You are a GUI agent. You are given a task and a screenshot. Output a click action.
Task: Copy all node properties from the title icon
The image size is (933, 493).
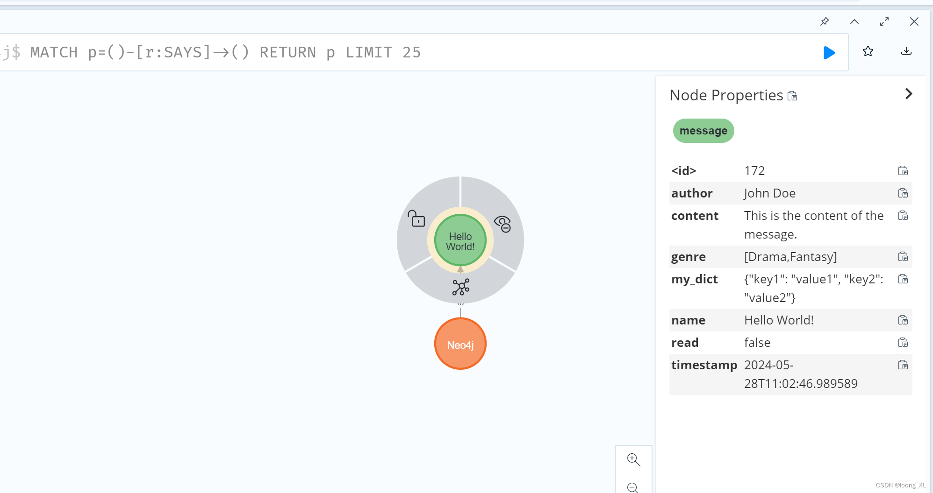pyautogui.click(x=792, y=96)
